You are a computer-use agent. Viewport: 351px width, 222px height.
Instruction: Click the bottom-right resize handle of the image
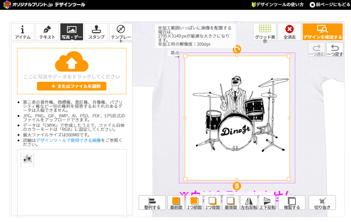pyautogui.click(x=289, y=179)
